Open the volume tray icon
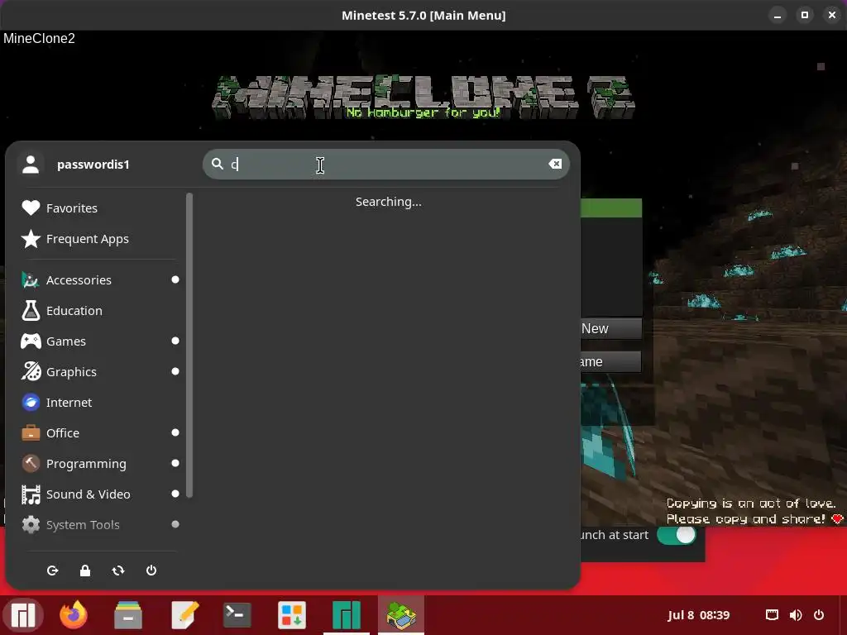847x635 pixels. tap(796, 615)
